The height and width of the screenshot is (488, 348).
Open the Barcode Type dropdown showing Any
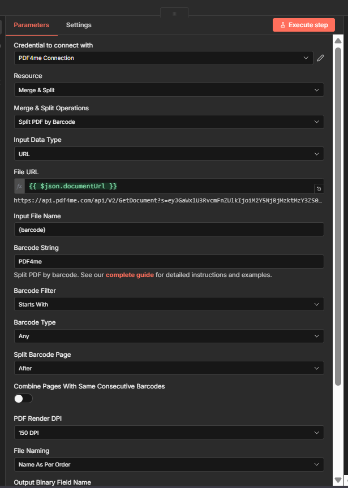tap(169, 336)
